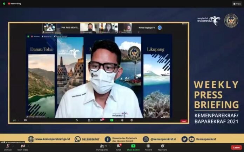Click reactions icon in shared screen toolbar

click(132, 120)
